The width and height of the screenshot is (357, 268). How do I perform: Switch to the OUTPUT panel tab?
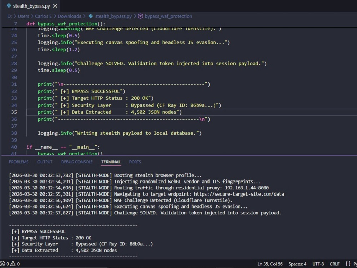(45, 162)
